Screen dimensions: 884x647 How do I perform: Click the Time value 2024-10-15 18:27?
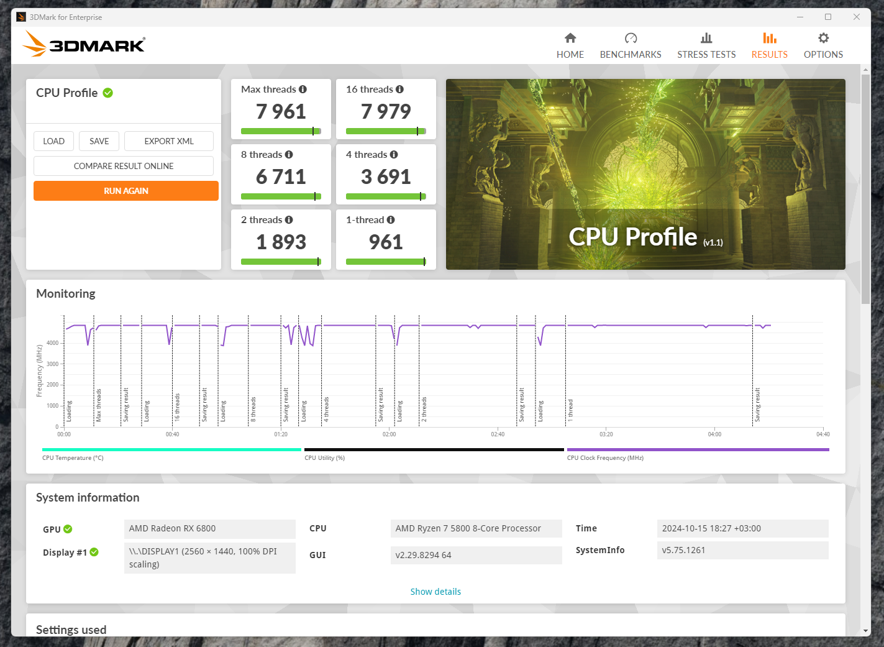[743, 529]
